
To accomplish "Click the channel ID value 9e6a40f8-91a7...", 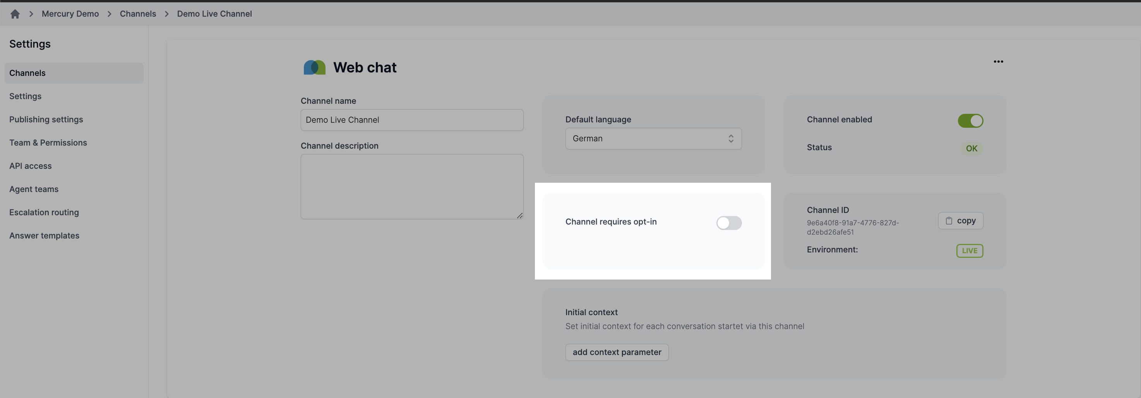I will [x=853, y=227].
